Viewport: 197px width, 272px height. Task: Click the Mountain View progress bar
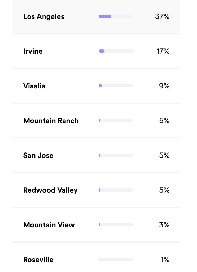coord(116,225)
